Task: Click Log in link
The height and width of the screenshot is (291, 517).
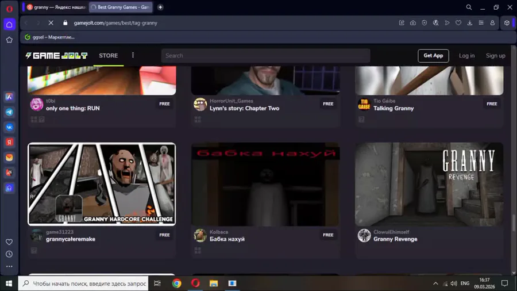Action: coord(466,56)
